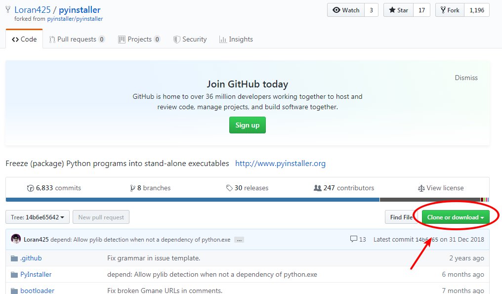Click the bootloader folder icon
Screen dimensions: 502x294
tap(14, 291)
